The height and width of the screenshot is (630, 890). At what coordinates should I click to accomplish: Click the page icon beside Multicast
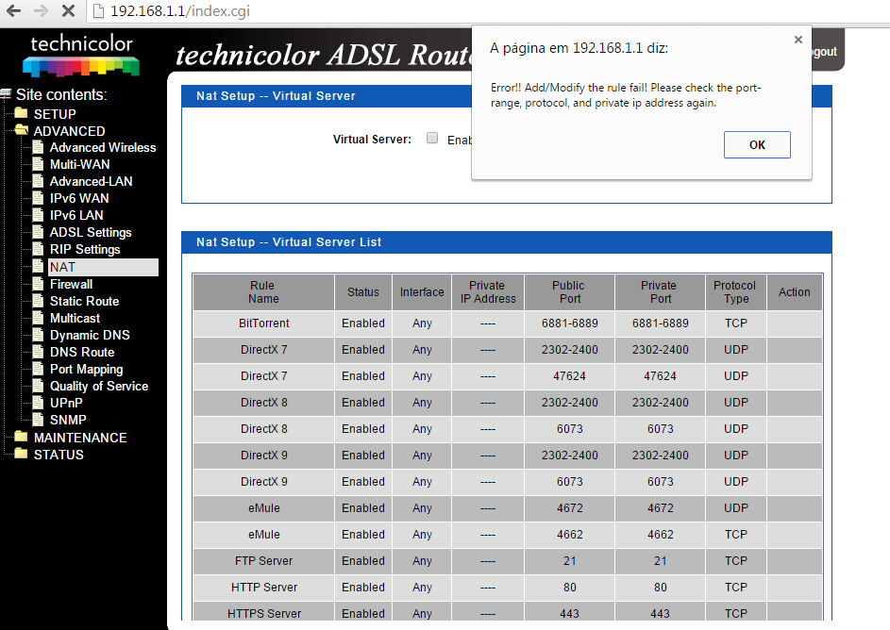click(38, 318)
